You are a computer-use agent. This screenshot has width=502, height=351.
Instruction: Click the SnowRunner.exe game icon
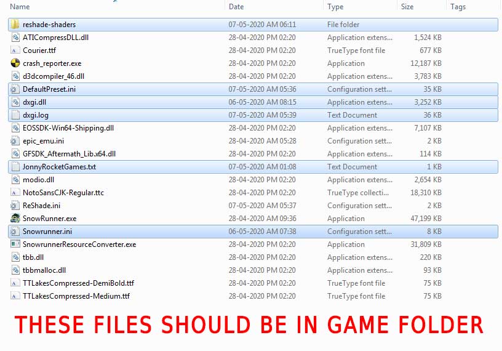pos(15,219)
